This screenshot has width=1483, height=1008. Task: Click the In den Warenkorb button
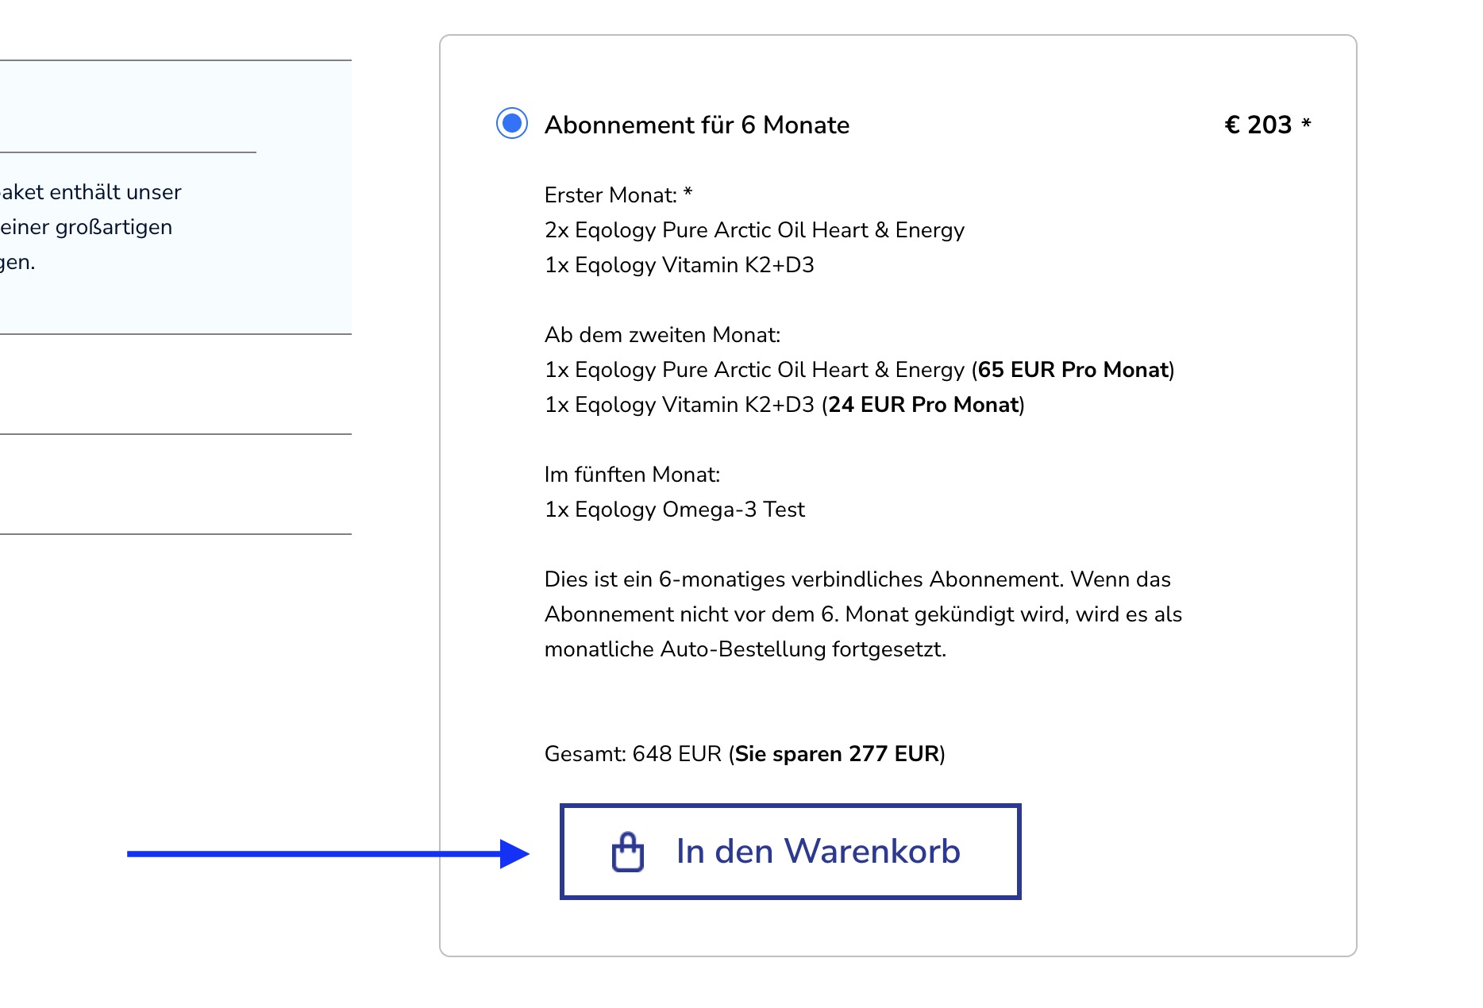click(x=790, y=852)
